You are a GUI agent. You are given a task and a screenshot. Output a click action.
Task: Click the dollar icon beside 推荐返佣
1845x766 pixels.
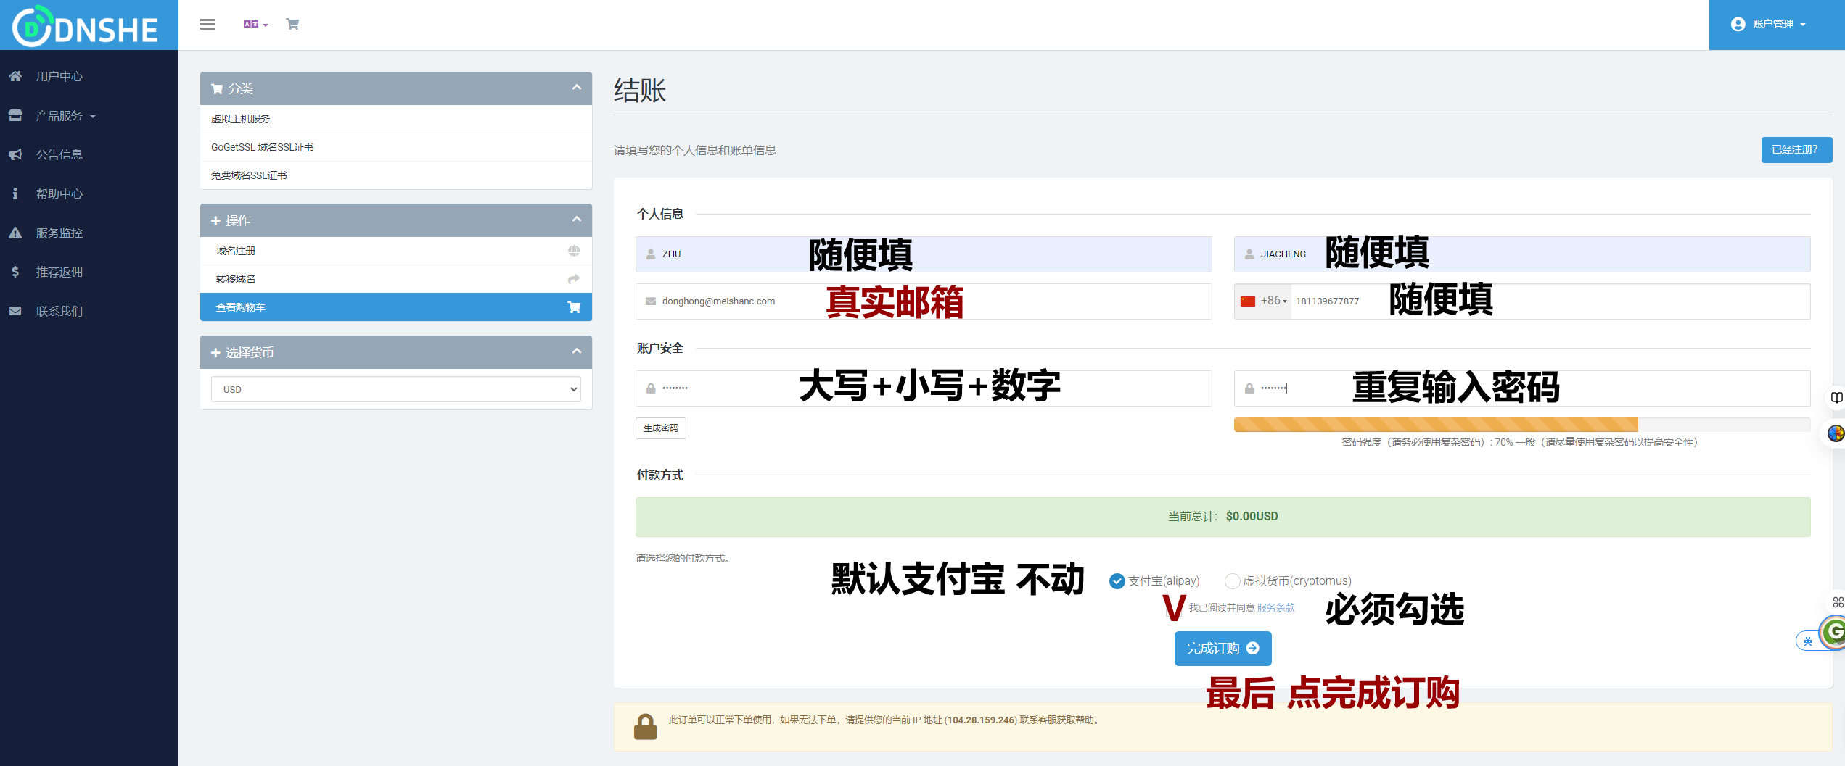pyautogui.click(x=15, y=272)
